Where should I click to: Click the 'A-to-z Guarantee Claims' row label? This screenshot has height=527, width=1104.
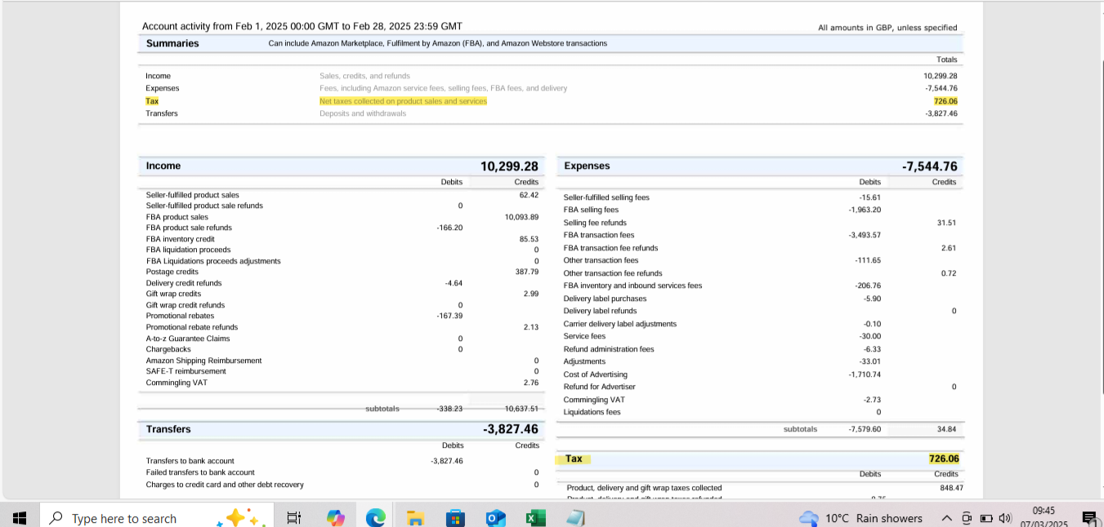point(188,339)
